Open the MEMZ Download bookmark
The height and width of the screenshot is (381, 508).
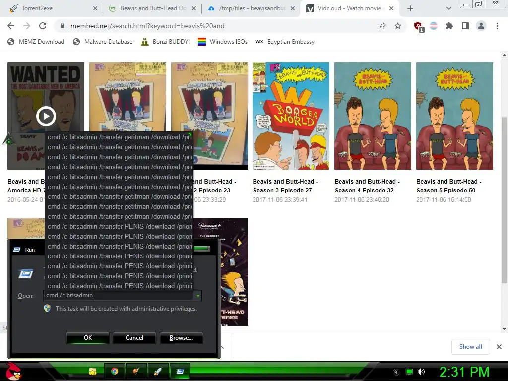coord(36,42)
